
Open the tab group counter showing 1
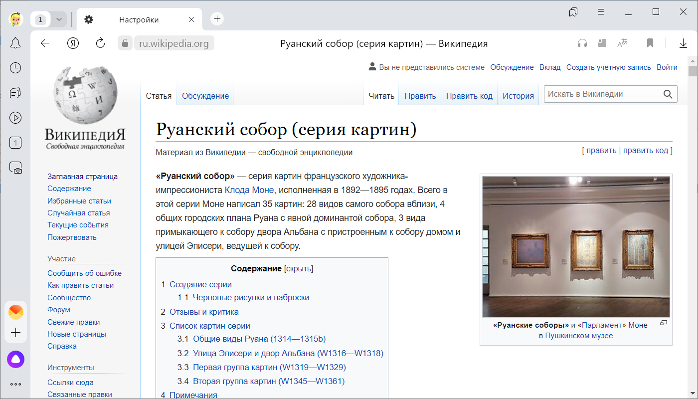point(41,19)
